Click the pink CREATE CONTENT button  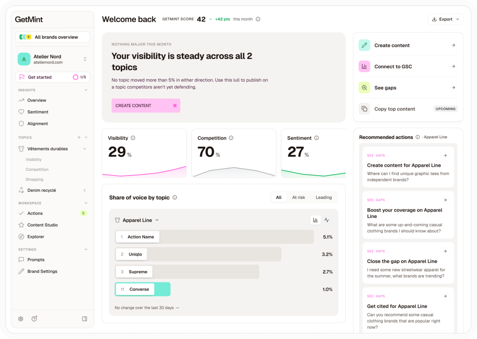(x=146, y=106)
